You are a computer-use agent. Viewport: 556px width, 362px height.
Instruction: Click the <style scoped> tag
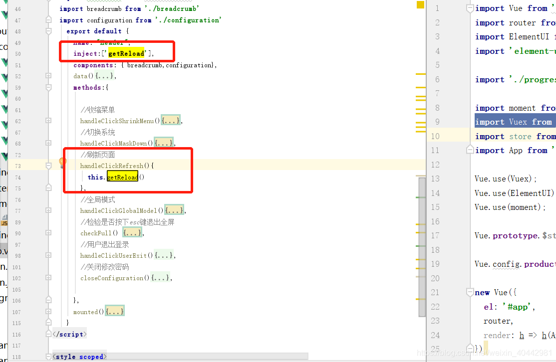[79, 357]
